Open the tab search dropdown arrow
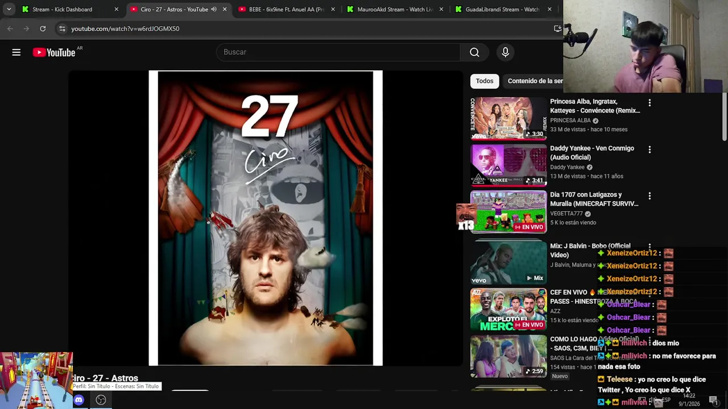This screenshot has height=409, width=728. coord(9,9)
